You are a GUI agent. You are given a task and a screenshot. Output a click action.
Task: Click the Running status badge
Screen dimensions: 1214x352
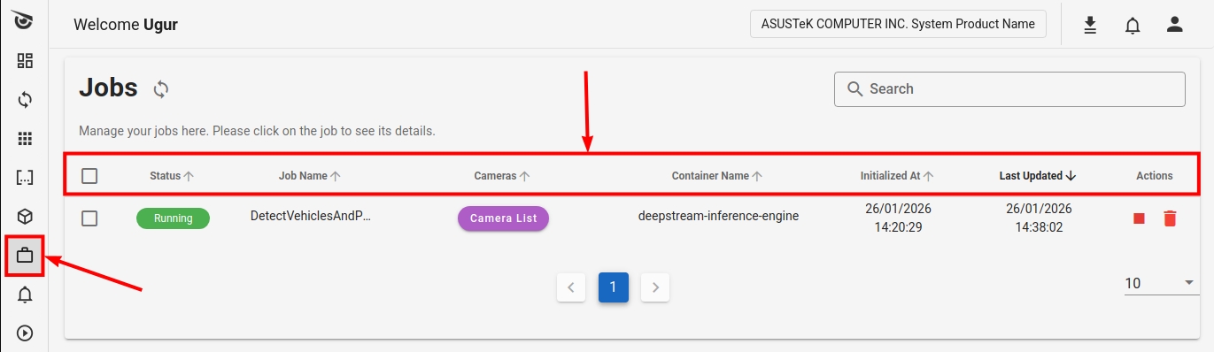pos(173,218)
